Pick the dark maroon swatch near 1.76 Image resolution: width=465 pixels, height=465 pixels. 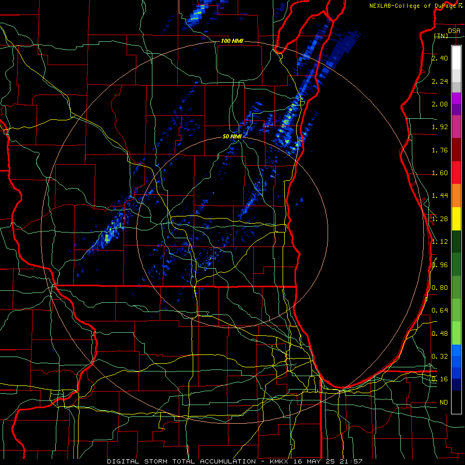coord(456,149)
